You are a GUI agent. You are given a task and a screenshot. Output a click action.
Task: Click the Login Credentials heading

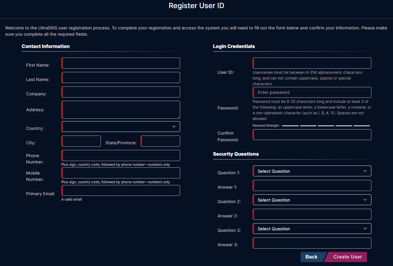click(x=234, y=46)
